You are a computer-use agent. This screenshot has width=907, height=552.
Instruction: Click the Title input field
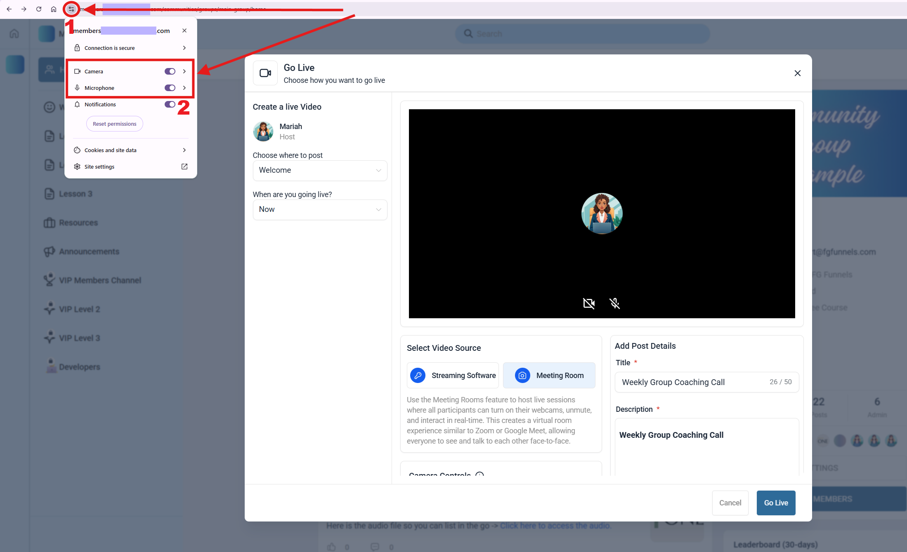tap(693, 382)
